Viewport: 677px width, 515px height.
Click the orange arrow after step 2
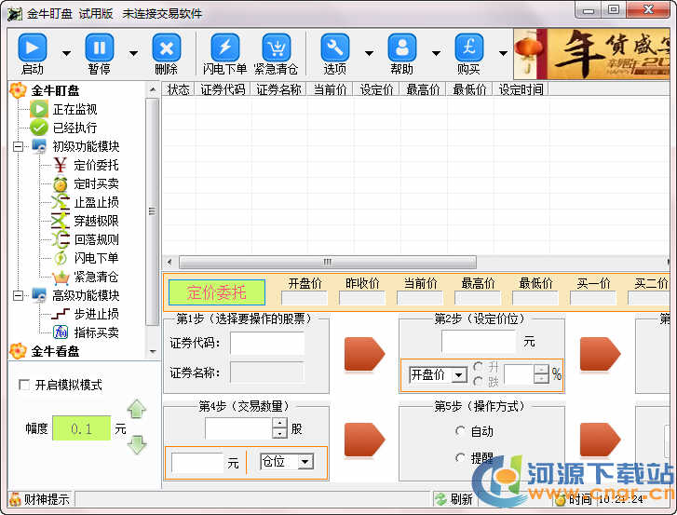[x=600, y=355]
